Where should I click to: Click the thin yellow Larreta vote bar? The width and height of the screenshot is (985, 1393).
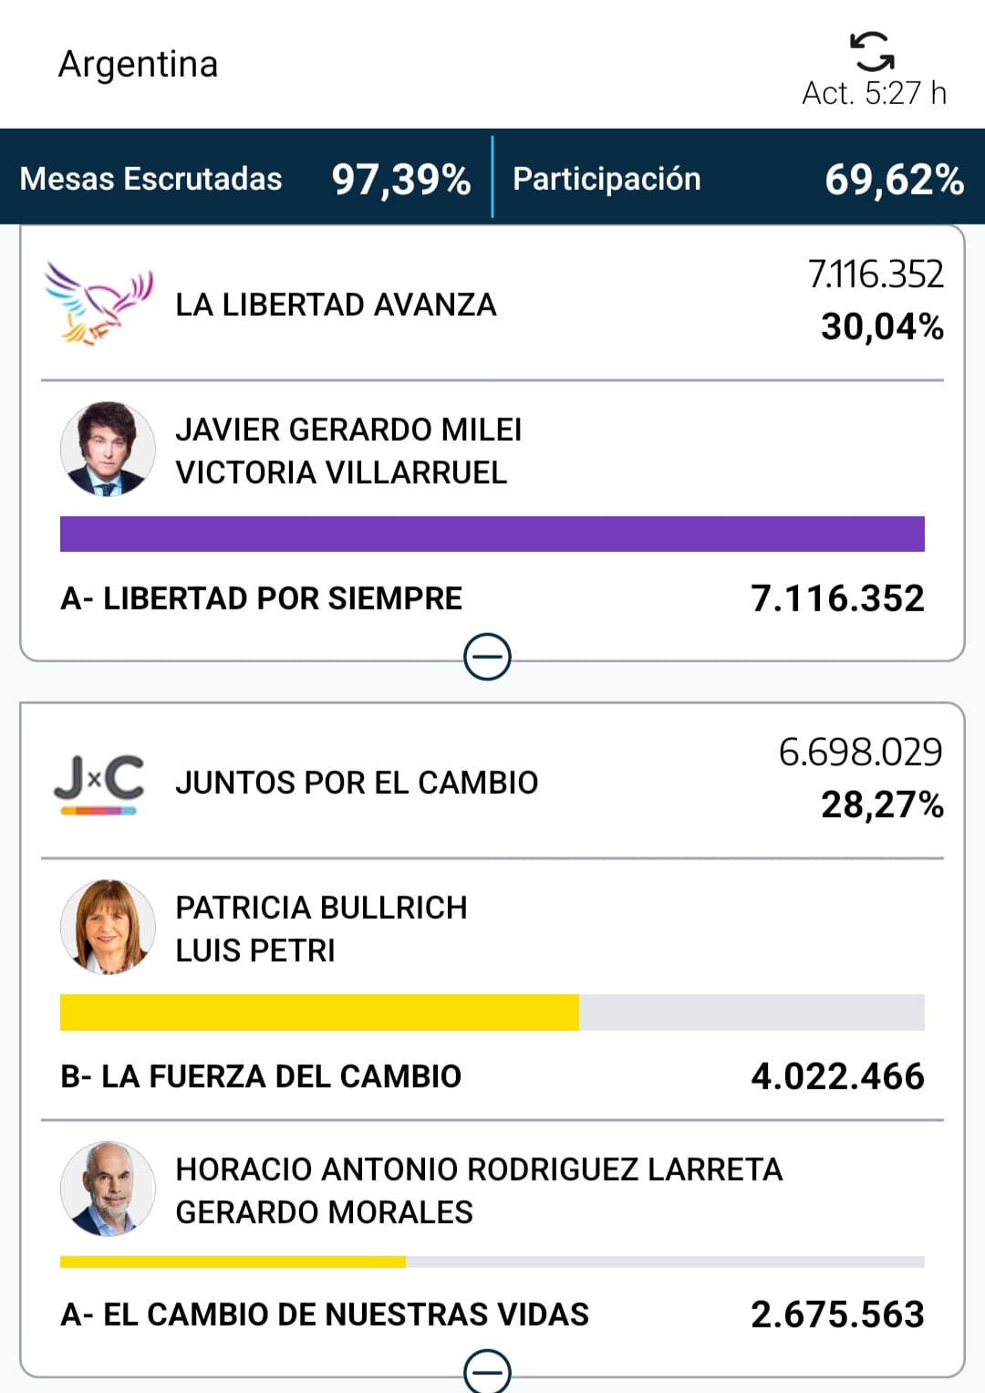233,1262
